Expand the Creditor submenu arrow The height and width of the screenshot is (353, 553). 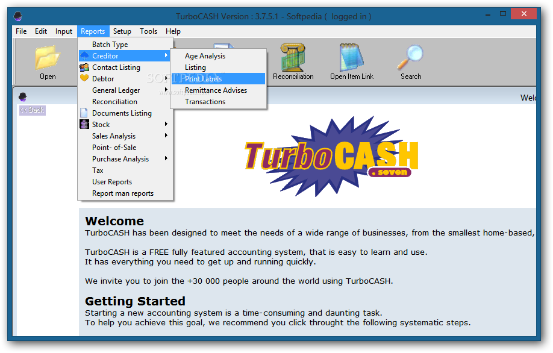[166, 55]
